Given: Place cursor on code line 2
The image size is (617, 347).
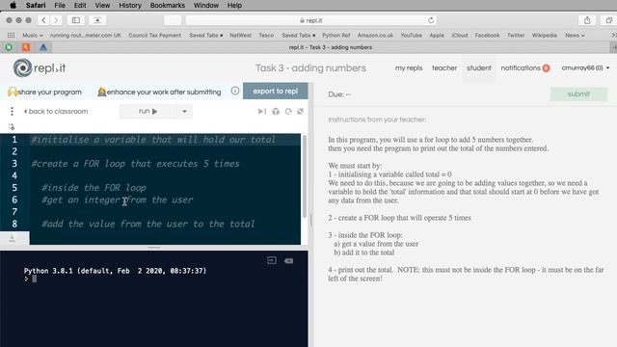Looking at the screenshot, I should (165, 151).
